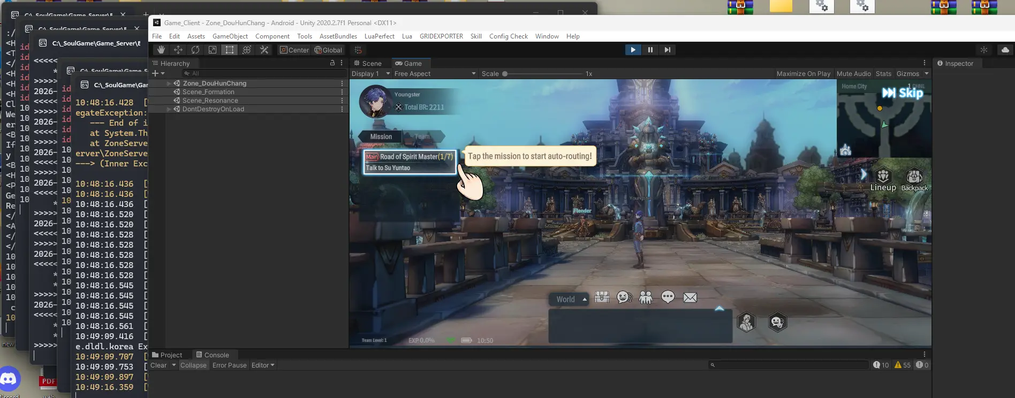Image resolution: width=1015 pixels, height=398 pixels.
Task: Toggle Mute Audio in Game view
Action: click(x=853, y=74)
